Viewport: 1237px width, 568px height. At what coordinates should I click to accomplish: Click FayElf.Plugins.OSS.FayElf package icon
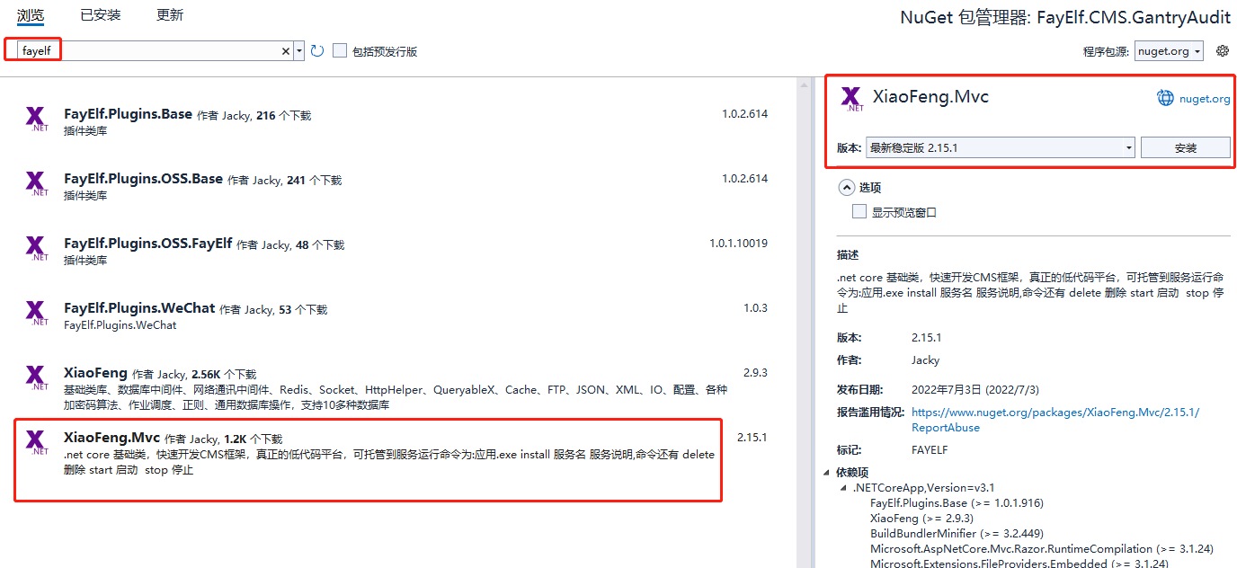coord(36,248)
